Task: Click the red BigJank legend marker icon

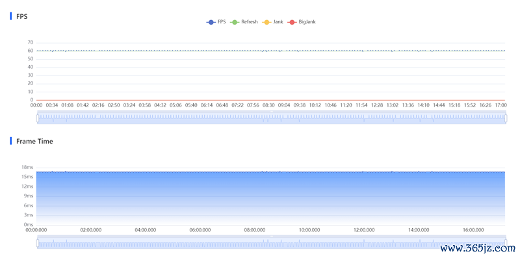Action: click(x=292, y=22)
